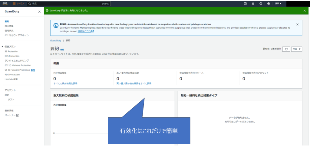This screenshot has height=147, width=310.
Task: Click the refresh button
Action: pos(286,49)
